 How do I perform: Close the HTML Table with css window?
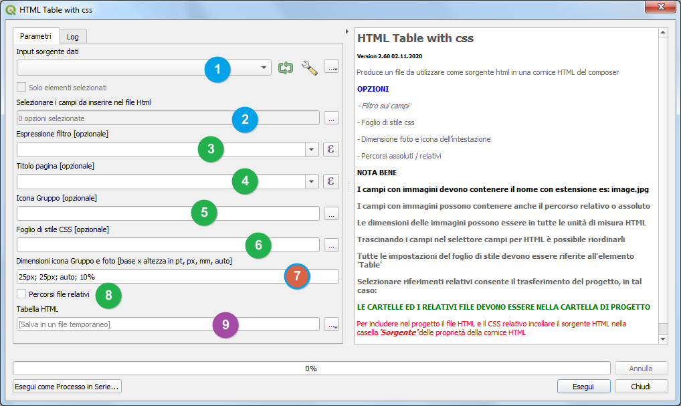tap(660, 7)
